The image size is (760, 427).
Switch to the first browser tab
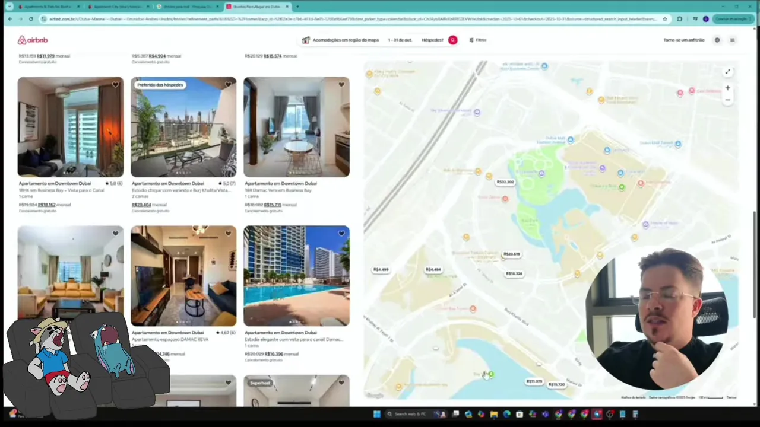tap(47, 7)
